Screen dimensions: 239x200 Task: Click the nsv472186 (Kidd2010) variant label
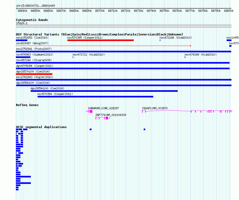(176, 38)
